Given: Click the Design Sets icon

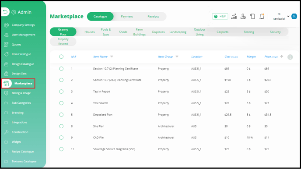Looking at the screenshot, I should tap(6, 74).
